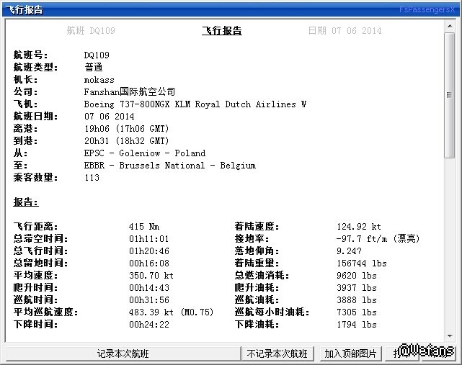Image resolution: width=462 pixels, height=365 pixels.
Task: Click header text 航班 DQ109
Action: [x=91, y=31]
